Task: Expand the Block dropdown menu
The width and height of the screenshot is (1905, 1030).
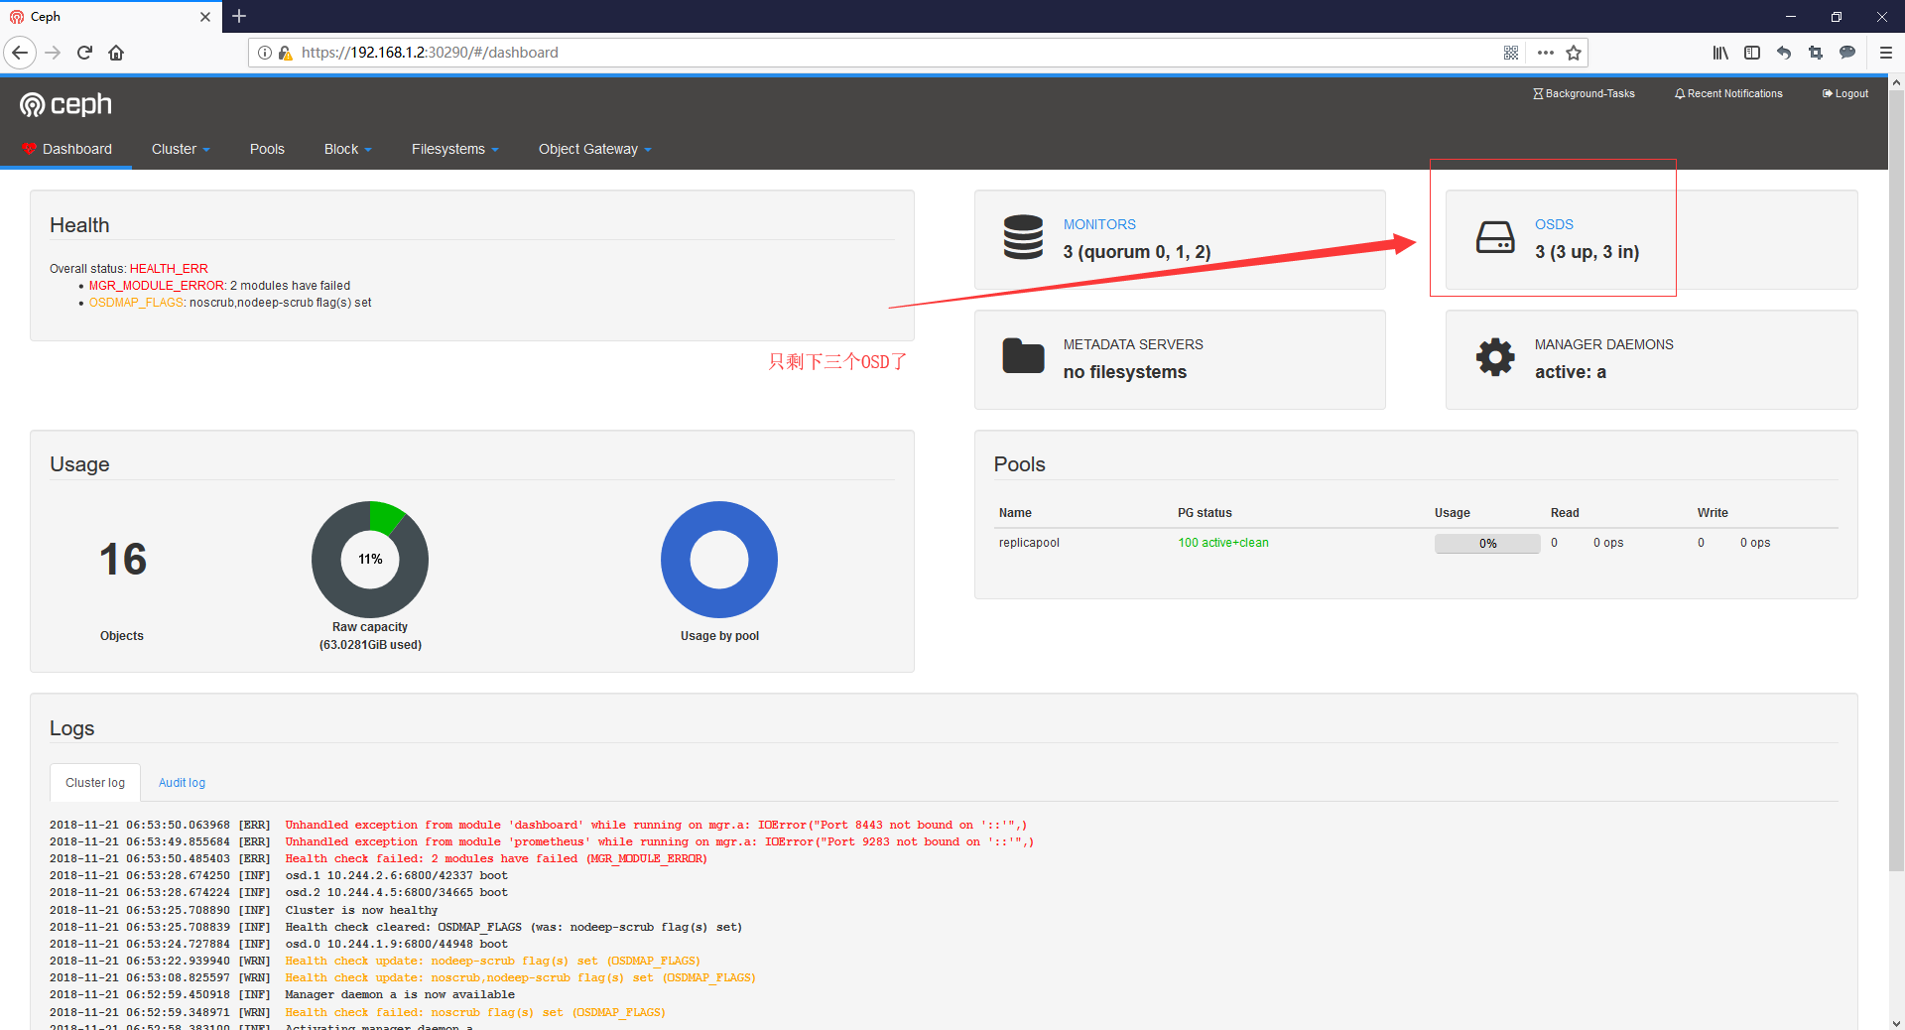Action: click(x=347, y=149)
